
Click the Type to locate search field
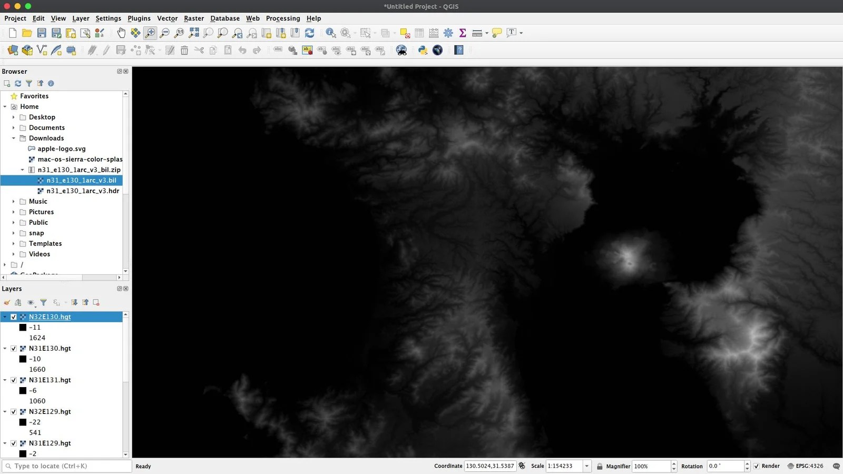click(67, 466)
